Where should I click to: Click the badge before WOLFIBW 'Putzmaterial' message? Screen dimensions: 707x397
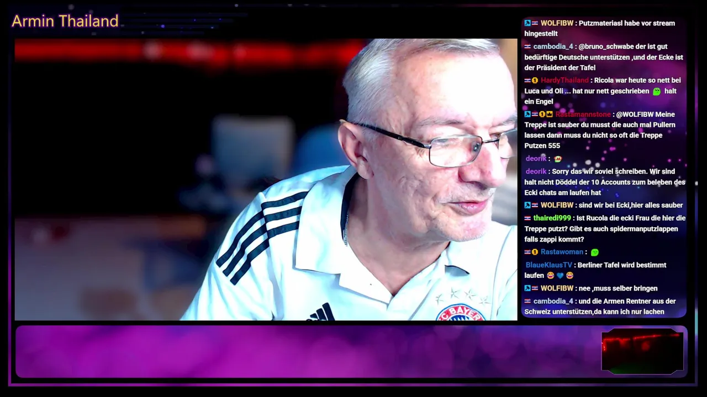click(527, 23)
